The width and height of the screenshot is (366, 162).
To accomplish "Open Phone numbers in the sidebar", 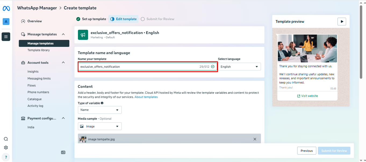I will pyautogui.click(x=38, y=92).
